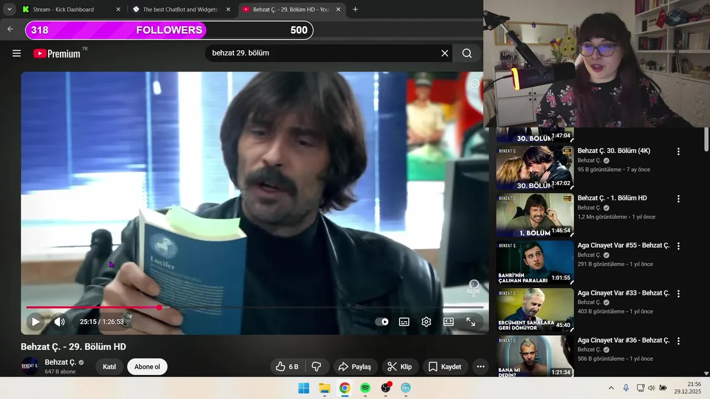
Task: Go back with browser back arrow
Action: tap(10, 29)
